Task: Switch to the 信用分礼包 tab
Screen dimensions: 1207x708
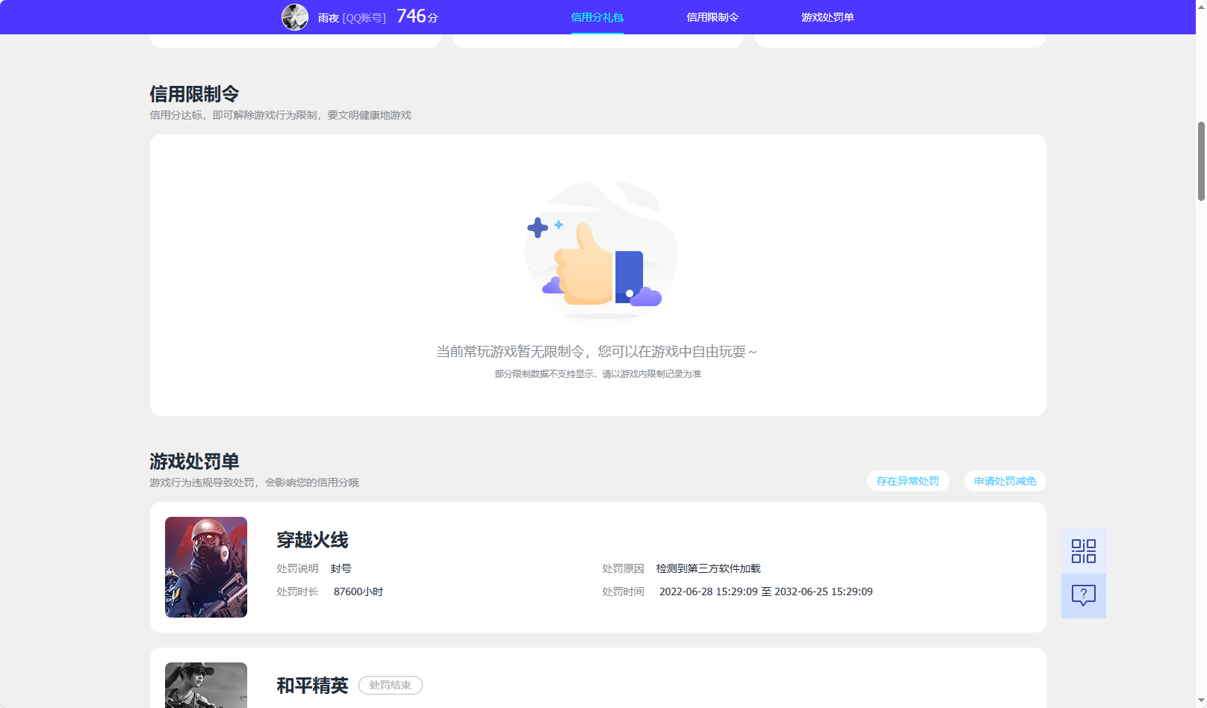Action: pyautogui.click(x=597, y=16)
